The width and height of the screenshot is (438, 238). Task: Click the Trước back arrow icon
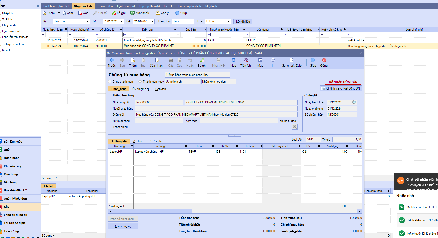pos(112,60)
